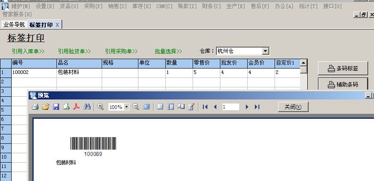Click 自定价1 cell with value 2
The width and height of the screenshot is (374, 181).
(287, 73)
